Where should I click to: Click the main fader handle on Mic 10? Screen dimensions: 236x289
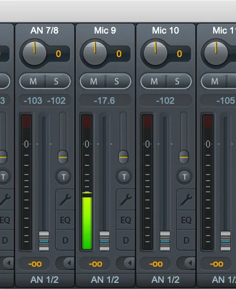click(165, 241)
